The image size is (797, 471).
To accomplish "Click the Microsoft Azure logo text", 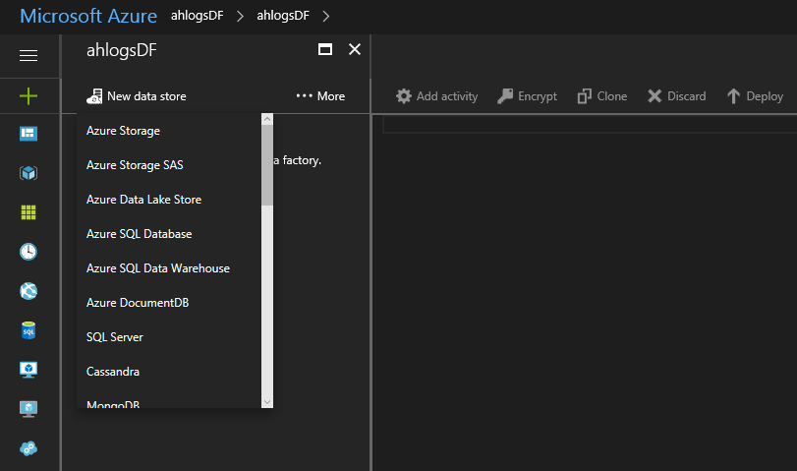I will tap(88, 16).
